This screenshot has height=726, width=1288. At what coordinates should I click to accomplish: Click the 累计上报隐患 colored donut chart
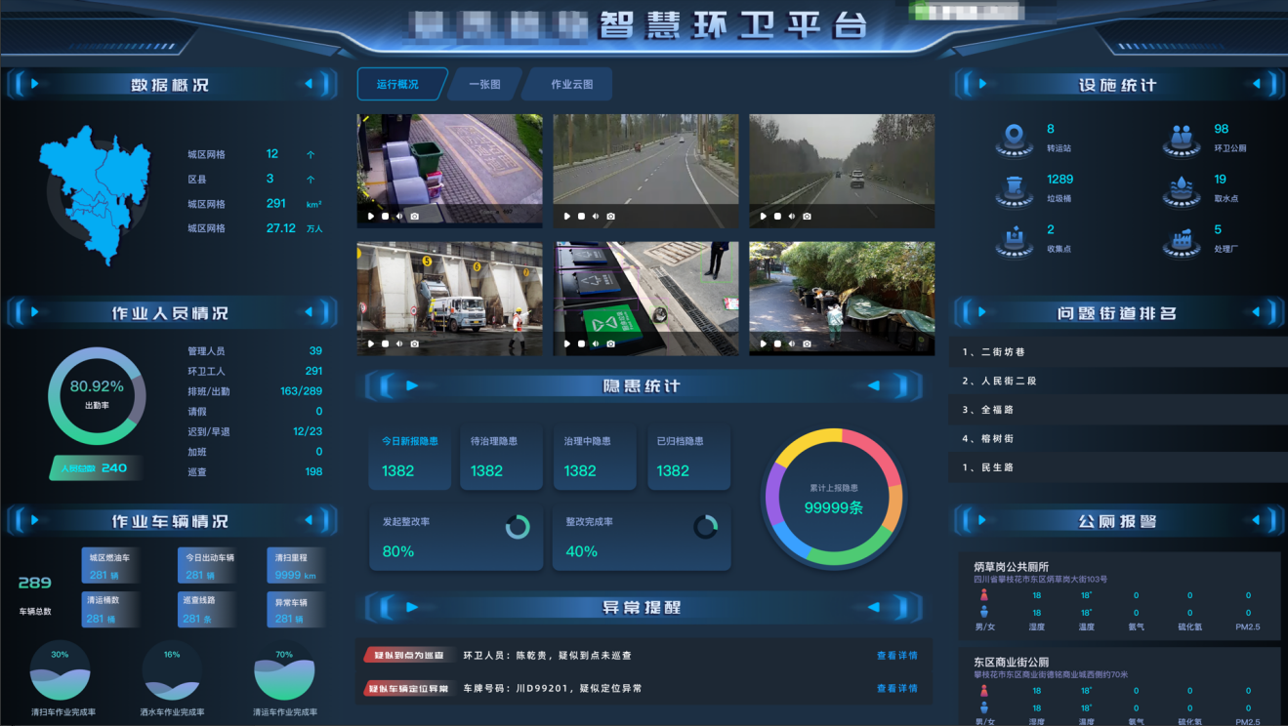click(x=833, y=498)
